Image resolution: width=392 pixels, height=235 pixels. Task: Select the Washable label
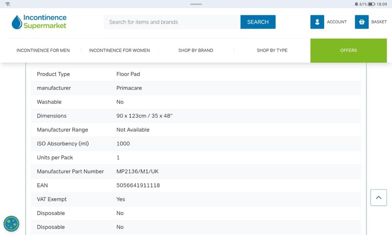49,102
